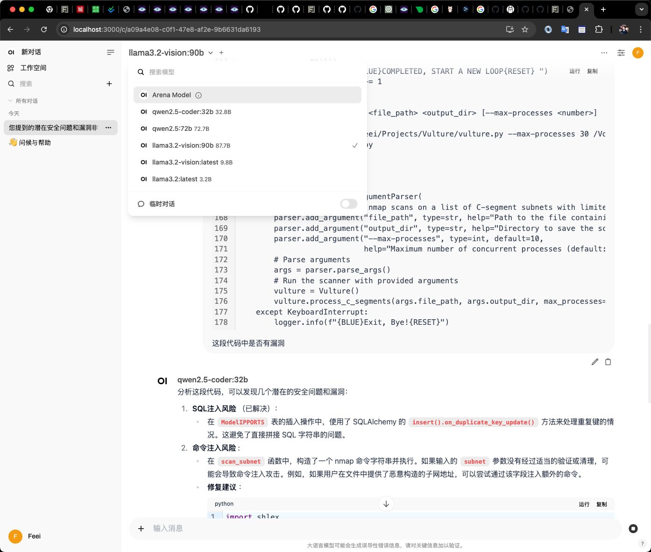Click the scan_subnet inline code

coord(241,461)
